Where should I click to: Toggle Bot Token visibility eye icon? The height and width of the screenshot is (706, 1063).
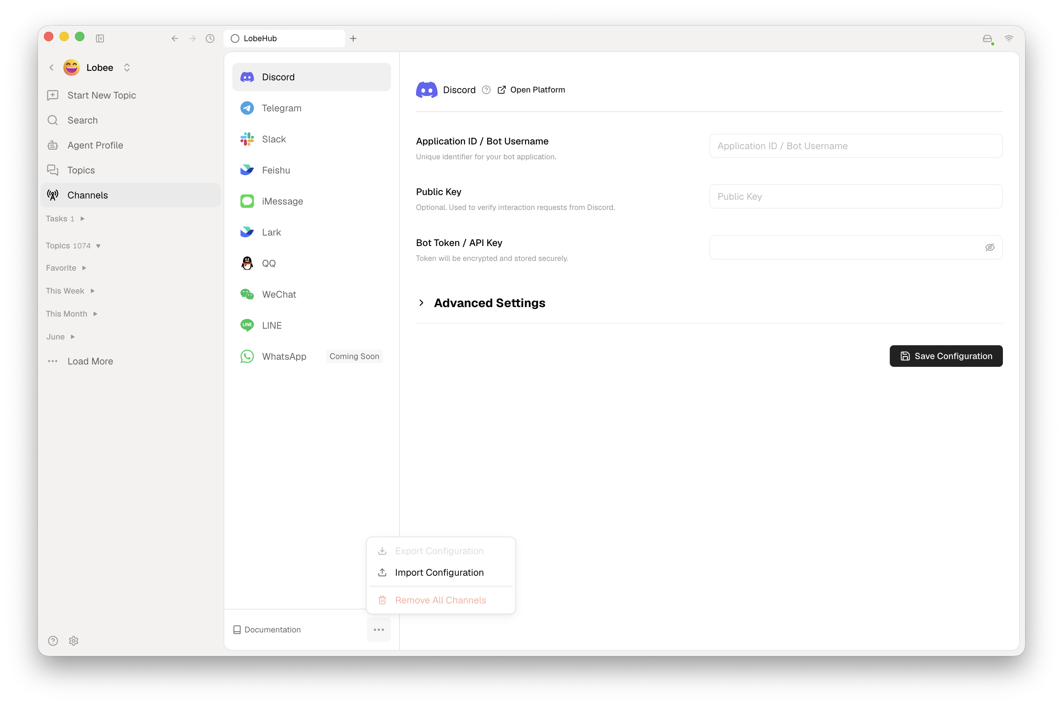[990, 247]
